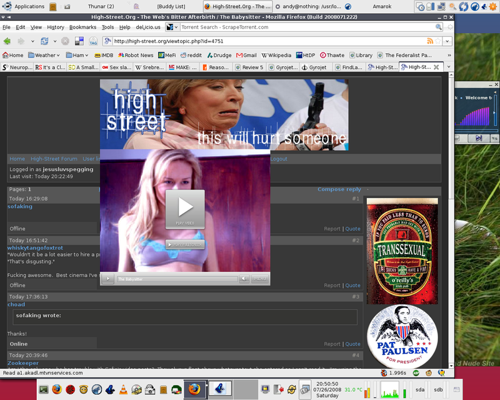Bookmark this page with the star icon

pyautogui.click(x=438, y=41)
